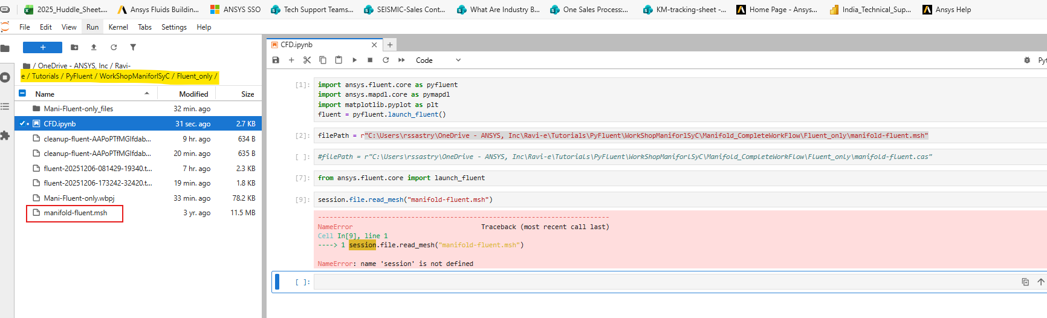Image resolution: width=1047 pixels, height=318 pixels.
Task: Sort files by Modified column
Action: click(193, 94)
